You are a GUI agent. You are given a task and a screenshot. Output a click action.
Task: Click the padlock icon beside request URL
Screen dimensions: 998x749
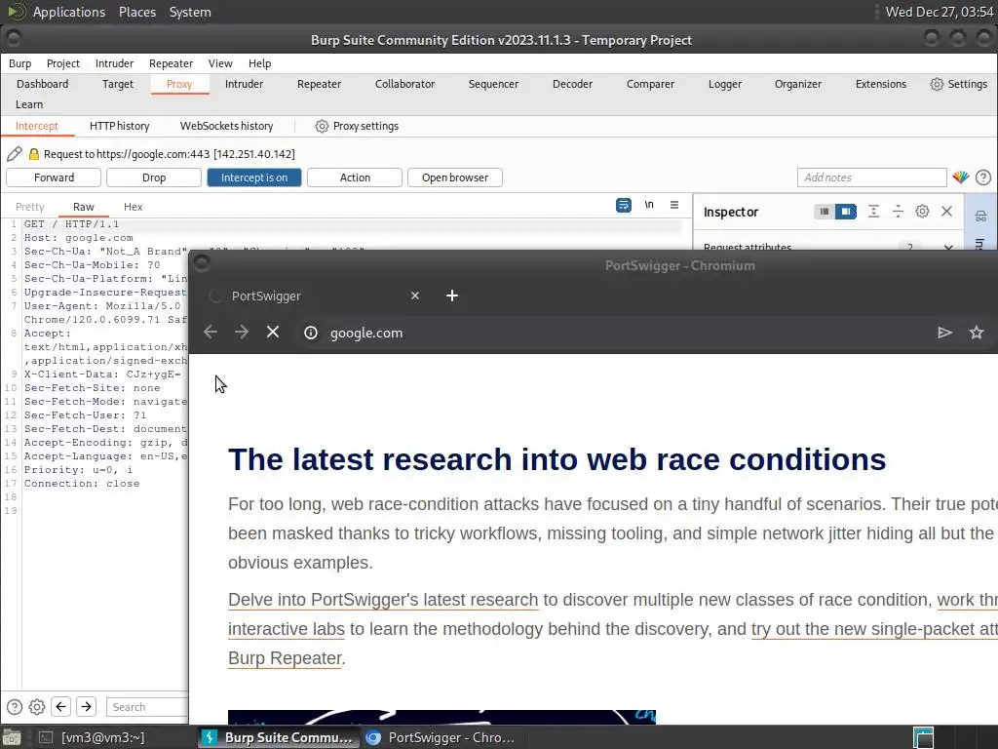[x=34, y=154]
